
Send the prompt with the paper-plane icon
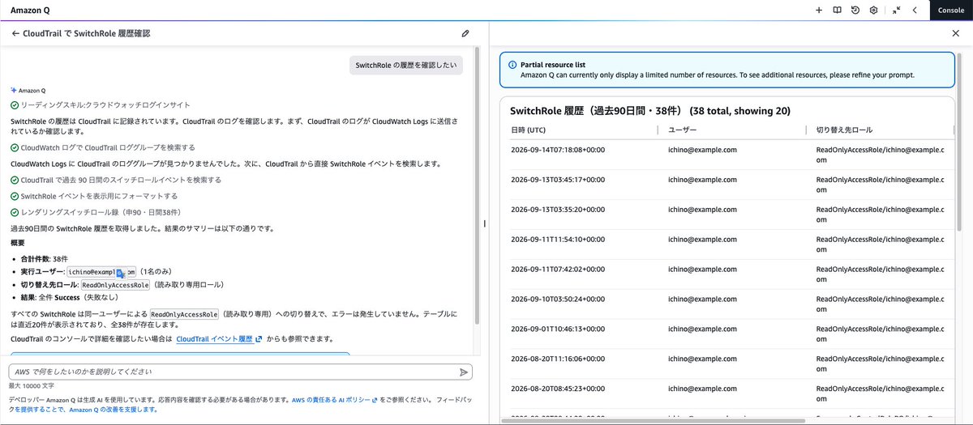[464, 372]
